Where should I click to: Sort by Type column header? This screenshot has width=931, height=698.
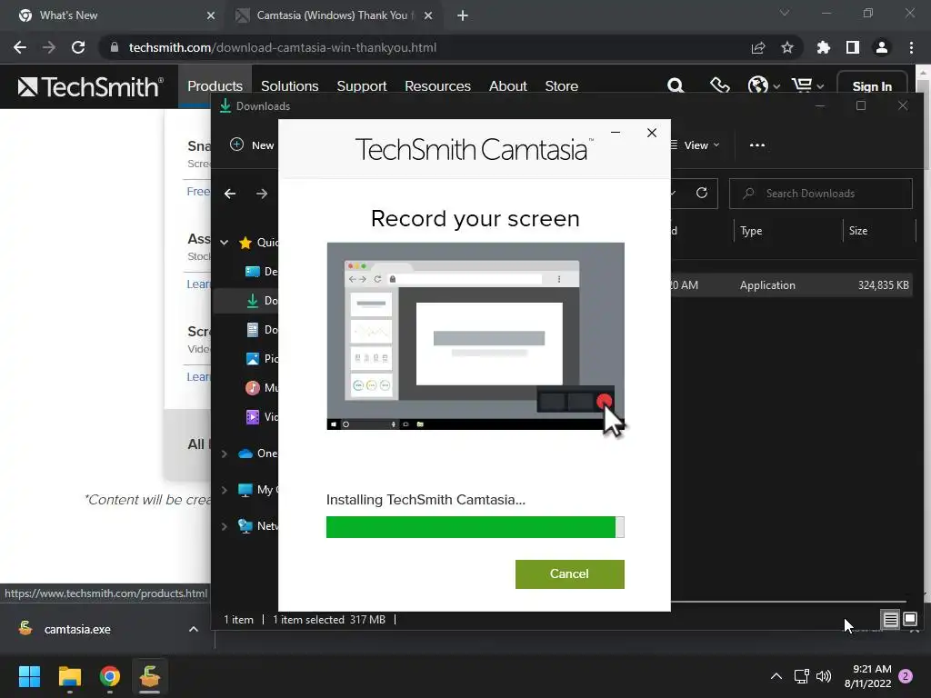[x=751, y=231]
